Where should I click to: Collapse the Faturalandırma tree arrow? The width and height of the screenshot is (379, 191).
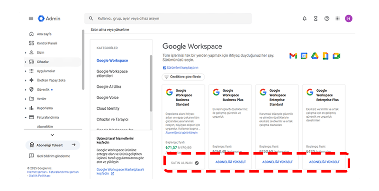26,117
